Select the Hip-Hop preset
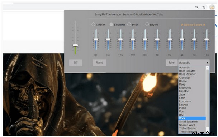218x137 pixels. pyautogui.click(x=192, y=91)
